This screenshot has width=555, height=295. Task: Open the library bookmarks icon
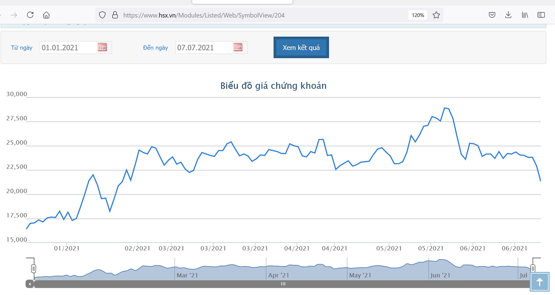pos(525,15)
